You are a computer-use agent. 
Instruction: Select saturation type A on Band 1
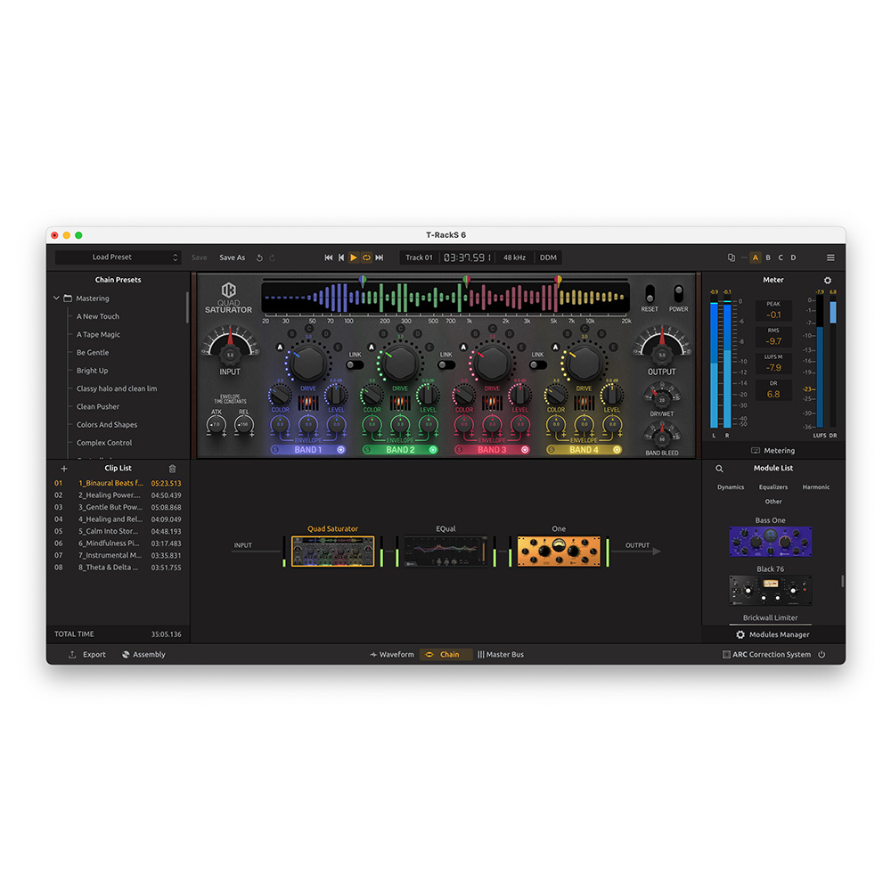(x=280, y=347)
